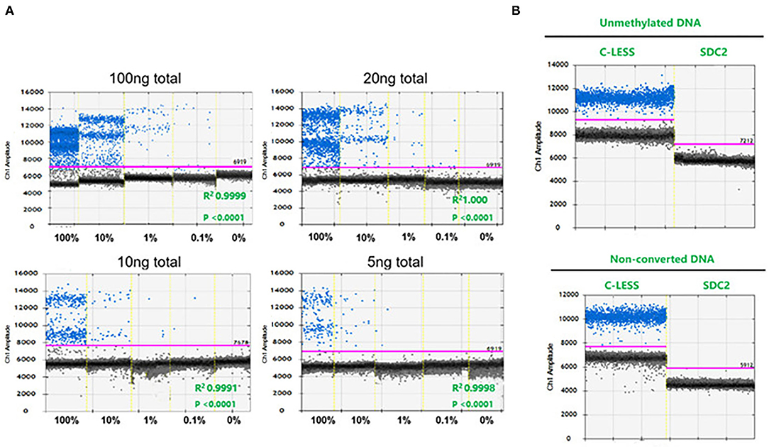Image resolution: width=769 pixels, height=447 pixels.
Task: Click the panel B label
Action: (x=516, y=11)
